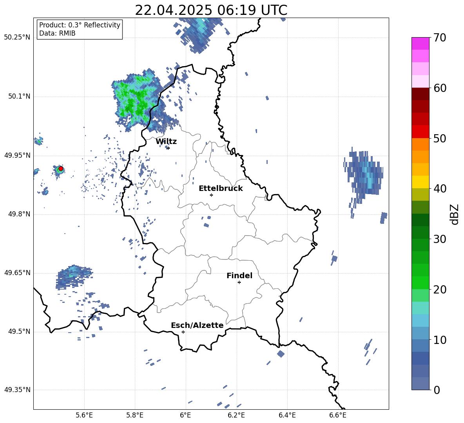Click the 50.25°N latitude label
The image size is (464, 423).
[17, 38]
